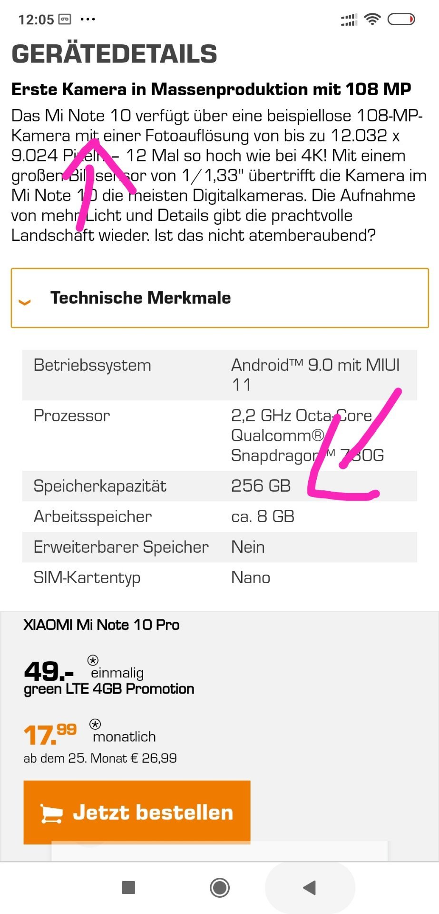The image size is (439, 914).
Task: Tap the three-dot notification icon
Action: click(x=88, y=20)
